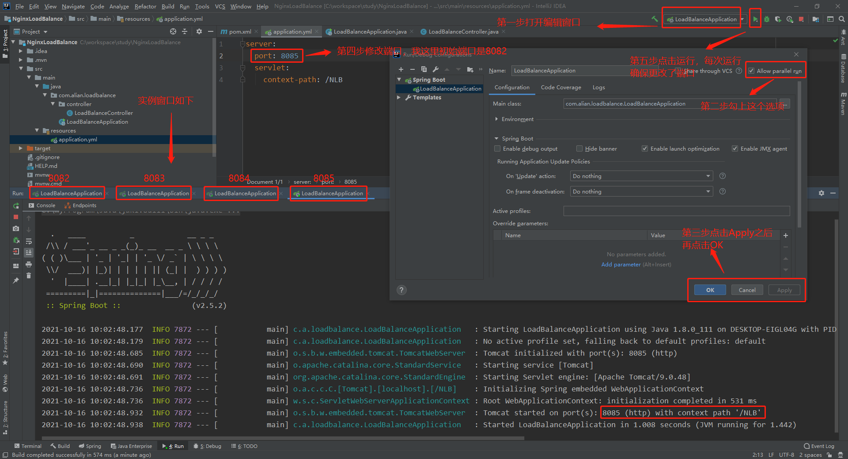Click the red Stop icon in the top toolbar
The image size is (848, 459).
801,19
